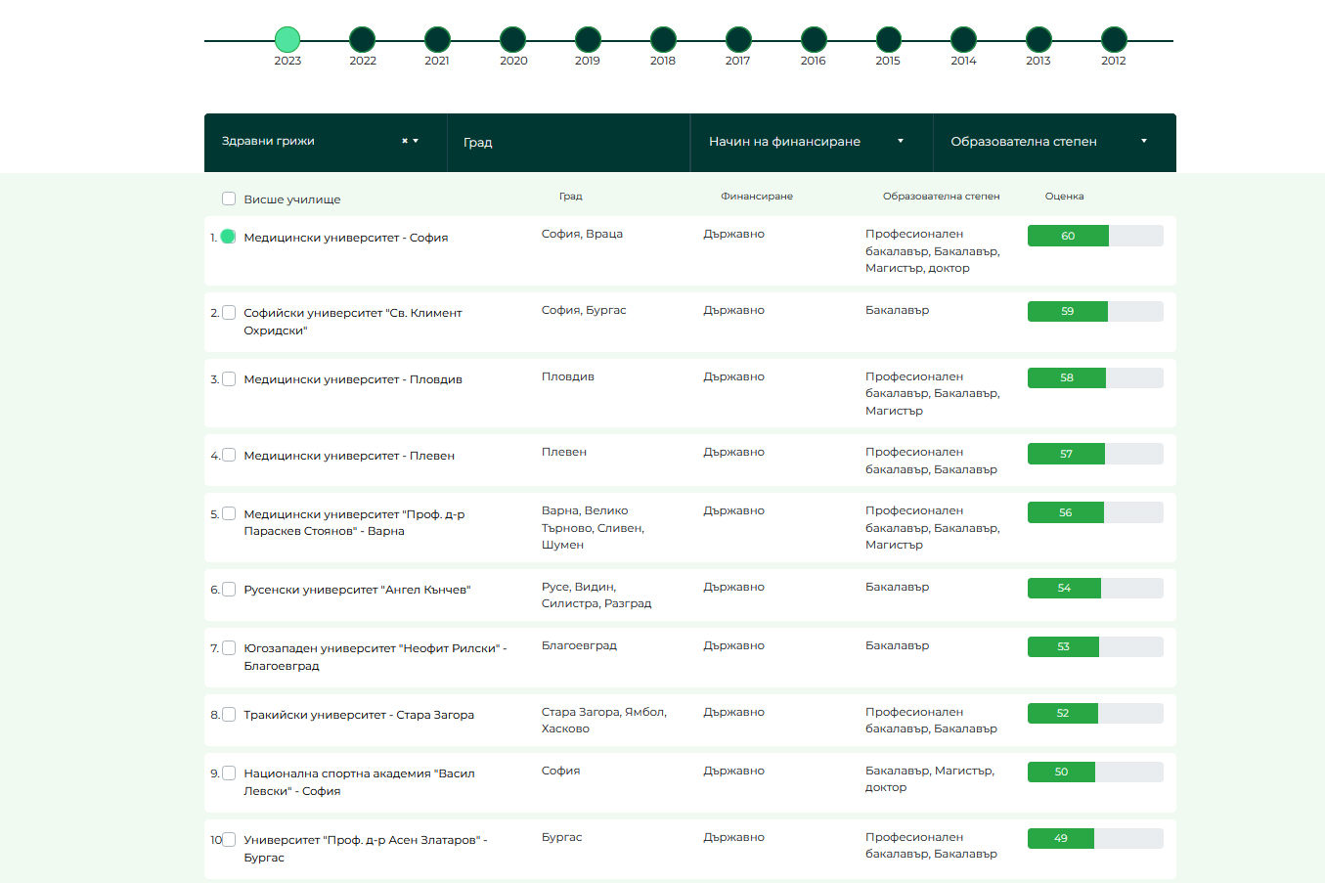Open Софийски университет Св. Климент Охридски link
Screen dimensions: 1325x883
click(353, 322)
